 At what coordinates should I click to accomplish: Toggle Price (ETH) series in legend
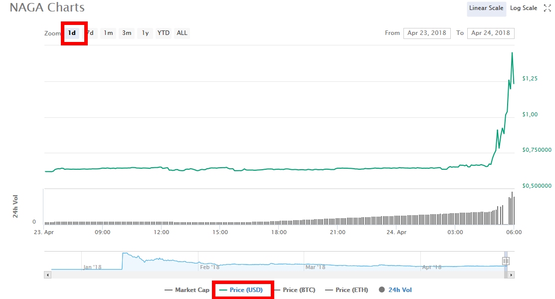tap(347, 290)
